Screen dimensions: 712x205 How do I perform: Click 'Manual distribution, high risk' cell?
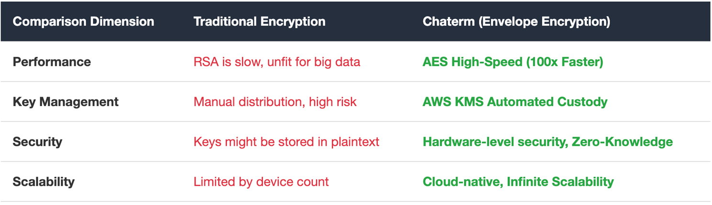tap(275, 102)
